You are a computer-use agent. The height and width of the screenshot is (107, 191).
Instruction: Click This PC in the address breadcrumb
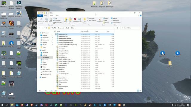(x=54, y=28)
